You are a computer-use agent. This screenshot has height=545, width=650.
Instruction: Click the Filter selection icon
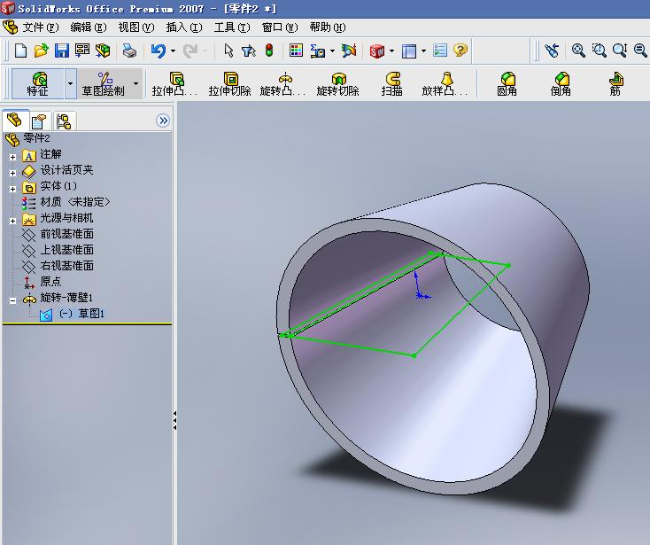coord(248,51)
